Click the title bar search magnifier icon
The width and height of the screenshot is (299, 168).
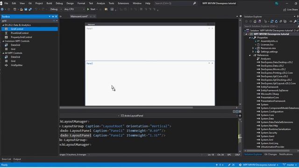(x=194, y=3)
